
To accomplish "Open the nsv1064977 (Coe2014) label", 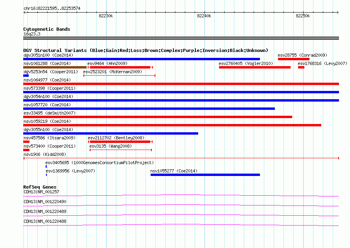I will tap(47, 80).
